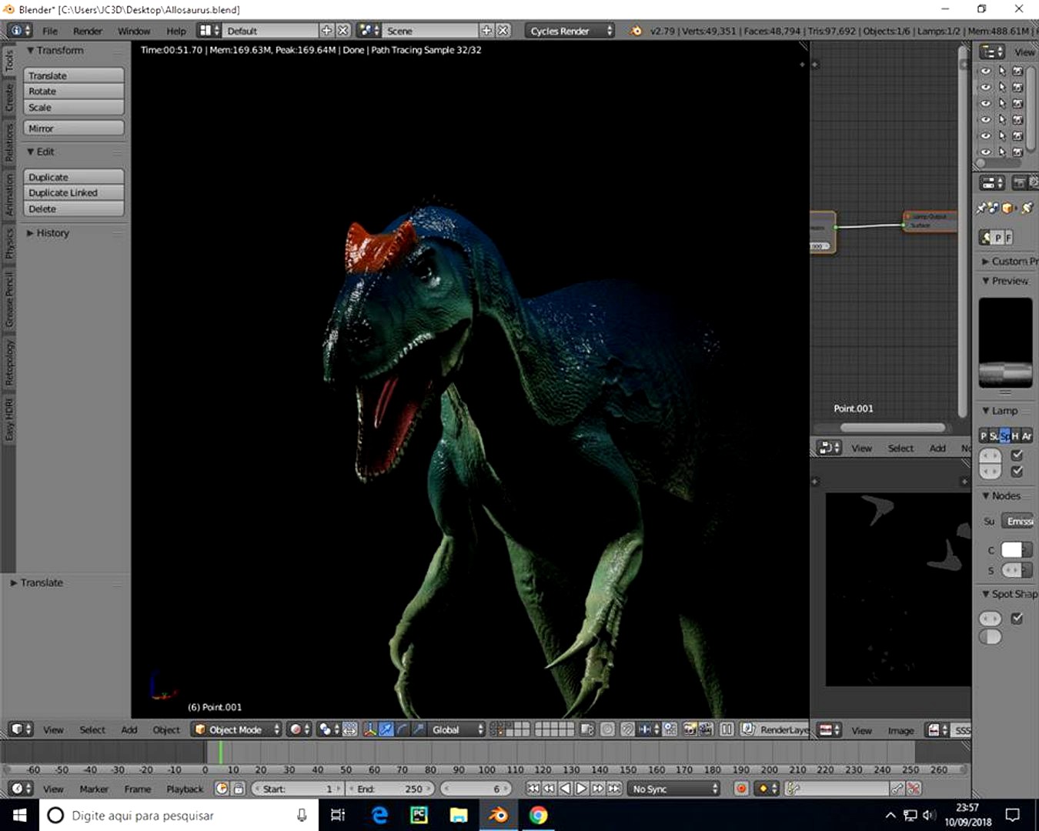This screenshot has height=831, width=1039.
Task: Click the white lamp color swatch
Action: 1011,549
